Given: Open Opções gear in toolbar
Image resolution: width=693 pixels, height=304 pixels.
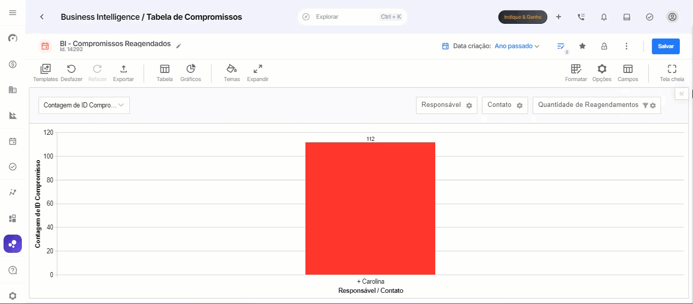Looking at the screenshot, I should pos(602,69).
